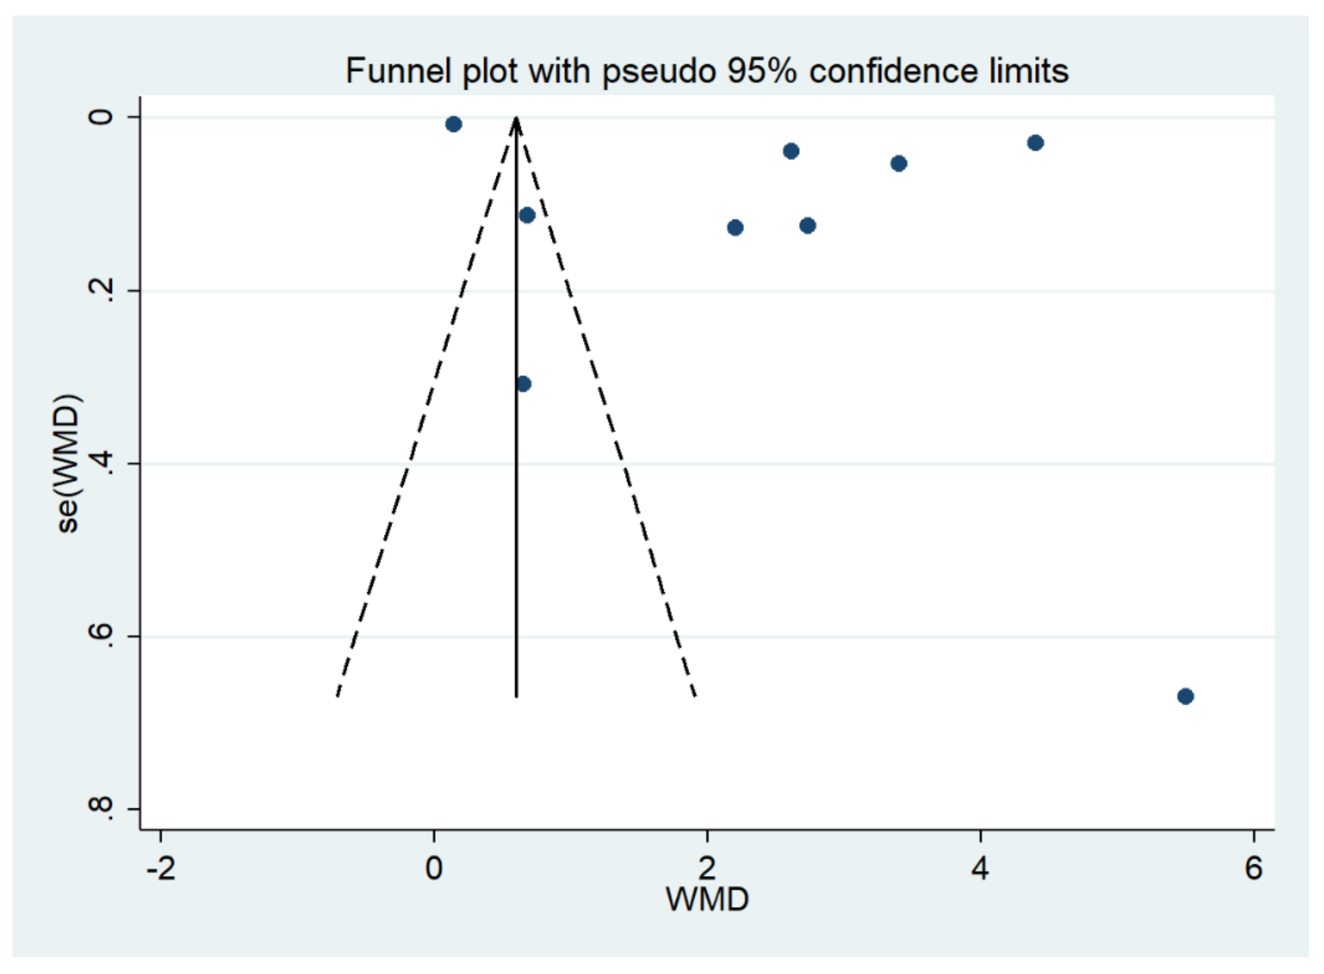Click the WMD x-axis title
The image size is (1324, 974).
coord(707,900)
